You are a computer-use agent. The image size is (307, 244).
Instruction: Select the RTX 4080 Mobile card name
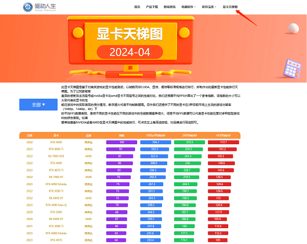click(x=56, y=233)
